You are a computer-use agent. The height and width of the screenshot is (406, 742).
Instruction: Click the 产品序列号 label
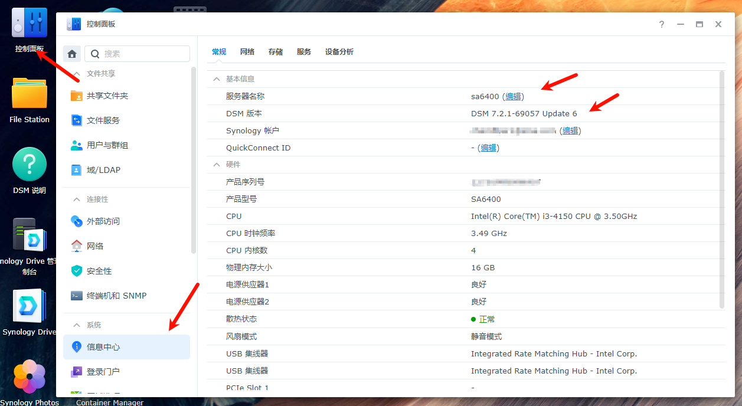pos(246,182)
